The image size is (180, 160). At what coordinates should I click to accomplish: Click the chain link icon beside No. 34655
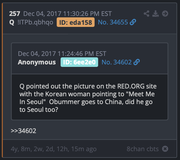tap(133, 22)
